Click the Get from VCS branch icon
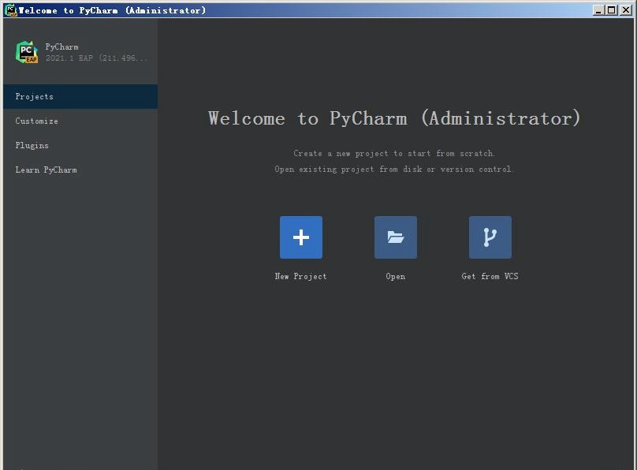Viewport: 637px width, 470px height. 490,237
